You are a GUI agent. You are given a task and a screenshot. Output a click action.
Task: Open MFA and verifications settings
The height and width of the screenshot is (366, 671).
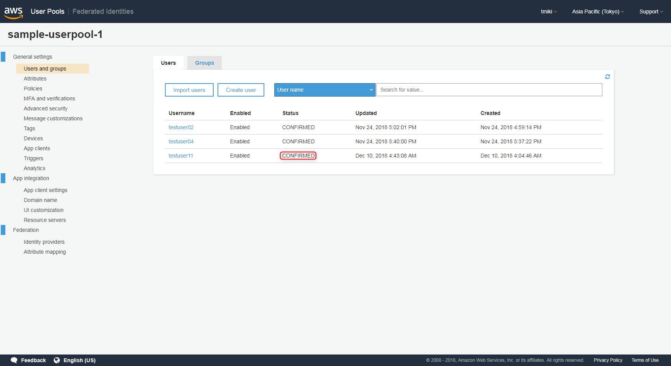point(49,98)
